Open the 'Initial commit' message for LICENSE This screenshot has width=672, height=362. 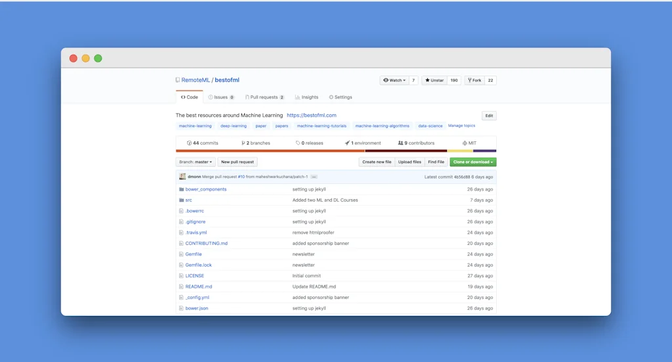pos(306,276)
